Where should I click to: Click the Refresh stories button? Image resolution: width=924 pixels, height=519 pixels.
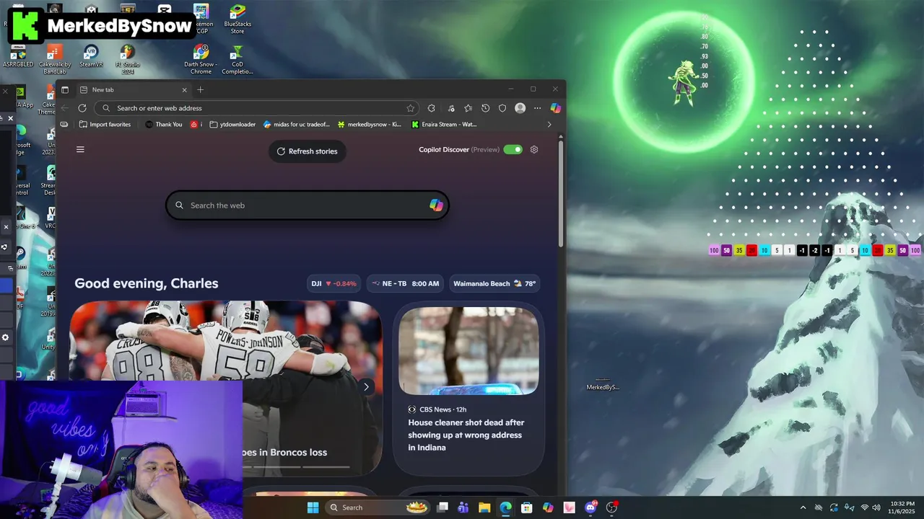[308, 151]
